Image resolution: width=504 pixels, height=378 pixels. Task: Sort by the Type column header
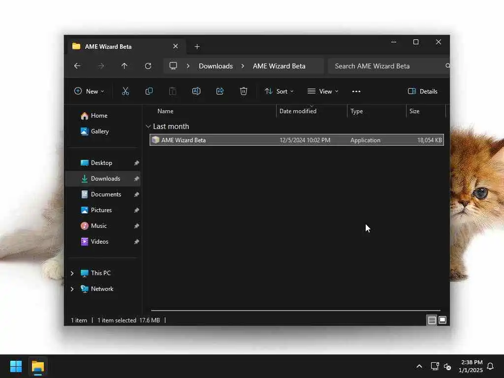[x=356, y=111]
